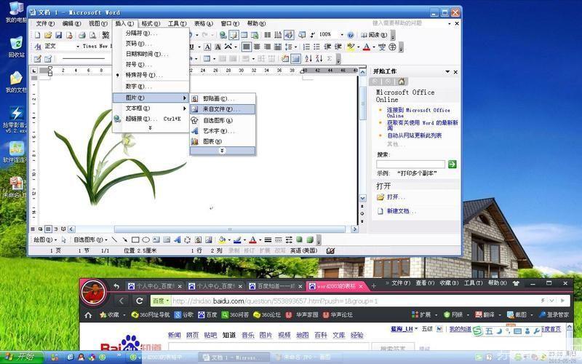Switch to the 百度知道 browser tab
The width and height of the screenshot is (582, 364).
click(276, 286)
